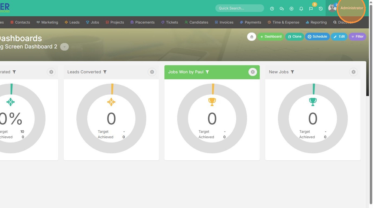
Task: Open the Projects menu
Action: 115,22
